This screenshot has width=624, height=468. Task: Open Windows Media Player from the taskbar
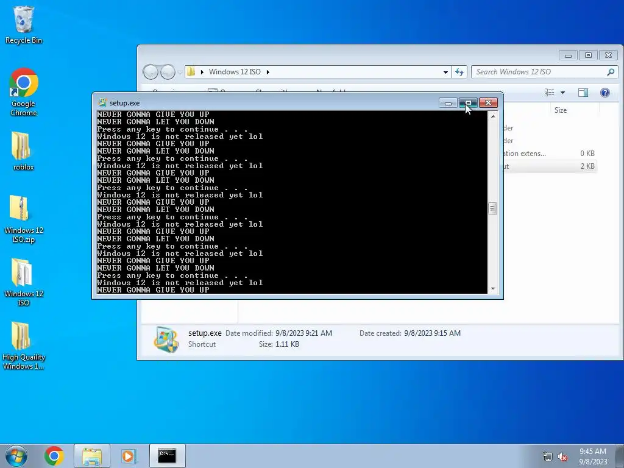(x=129, y=456)
